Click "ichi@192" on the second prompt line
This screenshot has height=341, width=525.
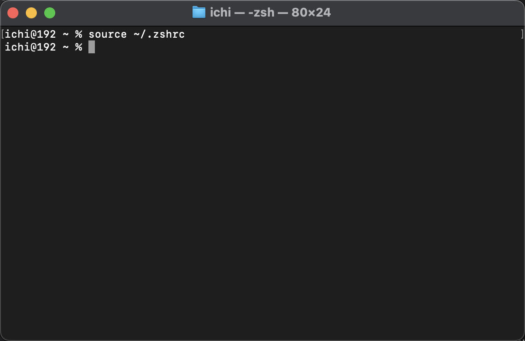click(x=30, y=47)
